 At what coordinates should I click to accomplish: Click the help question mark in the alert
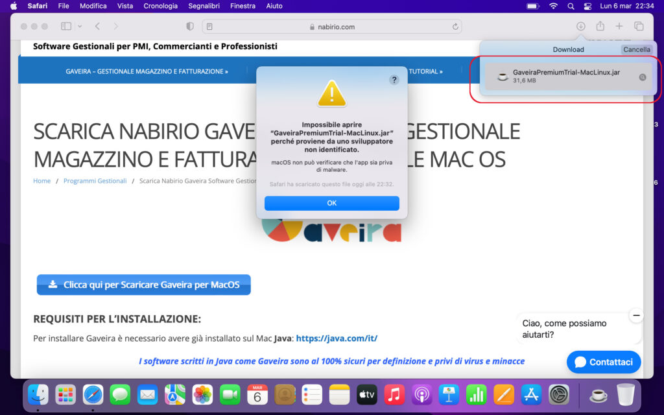coord(394,80)
